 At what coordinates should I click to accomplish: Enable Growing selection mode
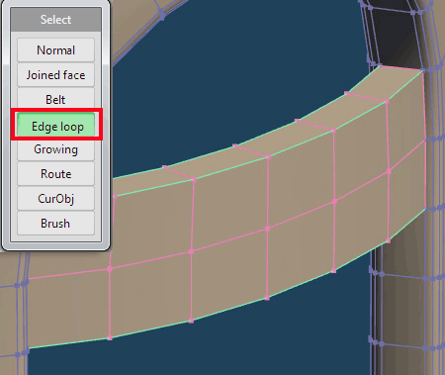coord(55,150)
